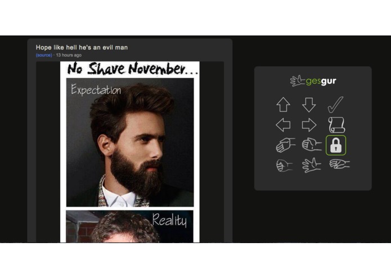Click the checkmark gesture icon
The image size is (391, 278).
[x=335, y=105]
